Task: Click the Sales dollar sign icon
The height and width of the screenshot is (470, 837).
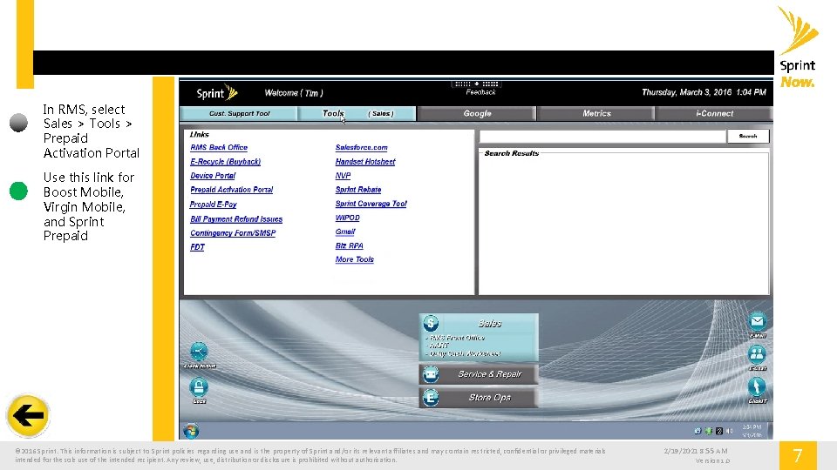Action: pos(431,323)
